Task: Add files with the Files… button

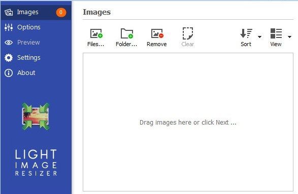Action: pyautogui.click(x=96, y=37)
